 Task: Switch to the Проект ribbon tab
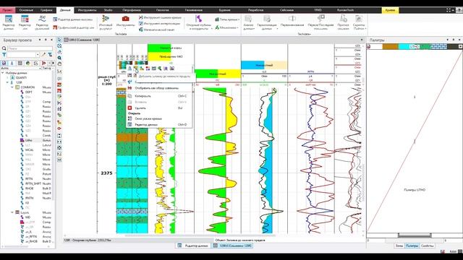(7, 10)
